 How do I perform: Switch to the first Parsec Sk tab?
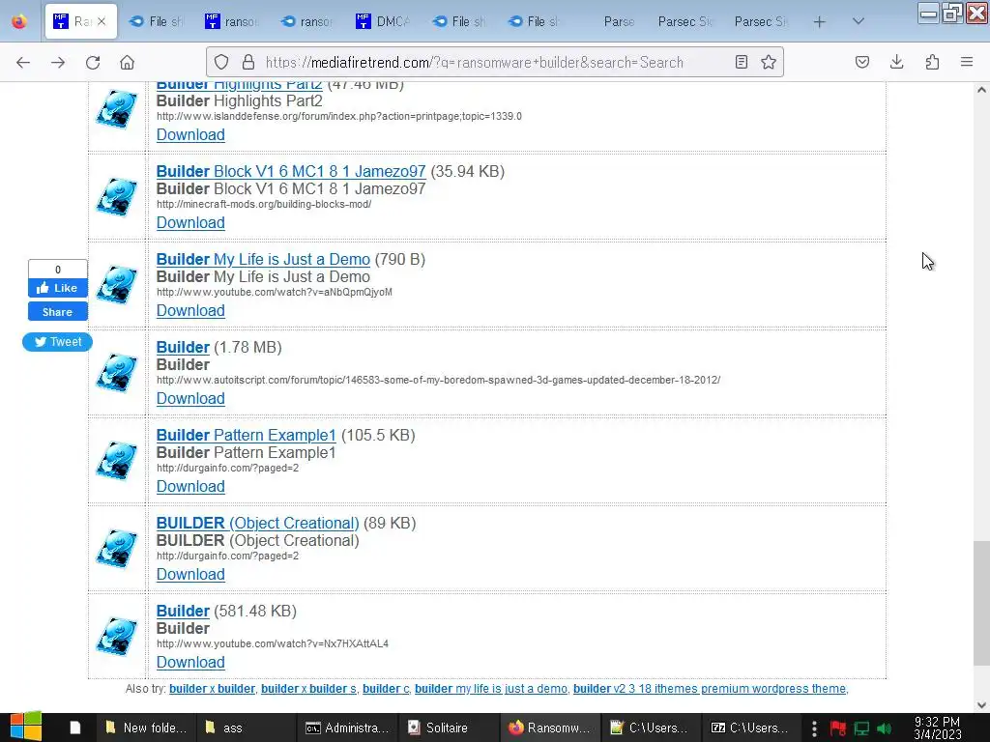tap(685, 21)
